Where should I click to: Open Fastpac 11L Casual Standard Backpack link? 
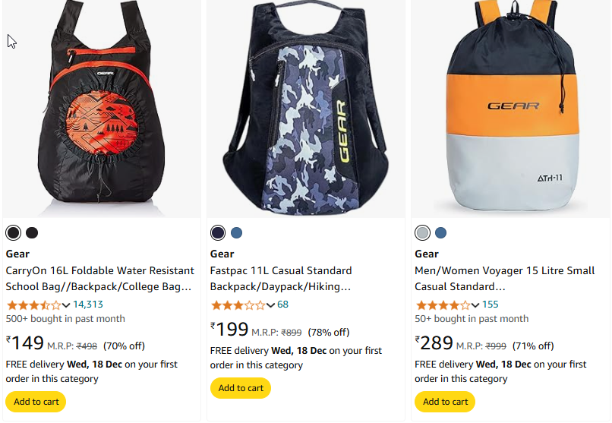pyautogui.click(x=281, y=279)
